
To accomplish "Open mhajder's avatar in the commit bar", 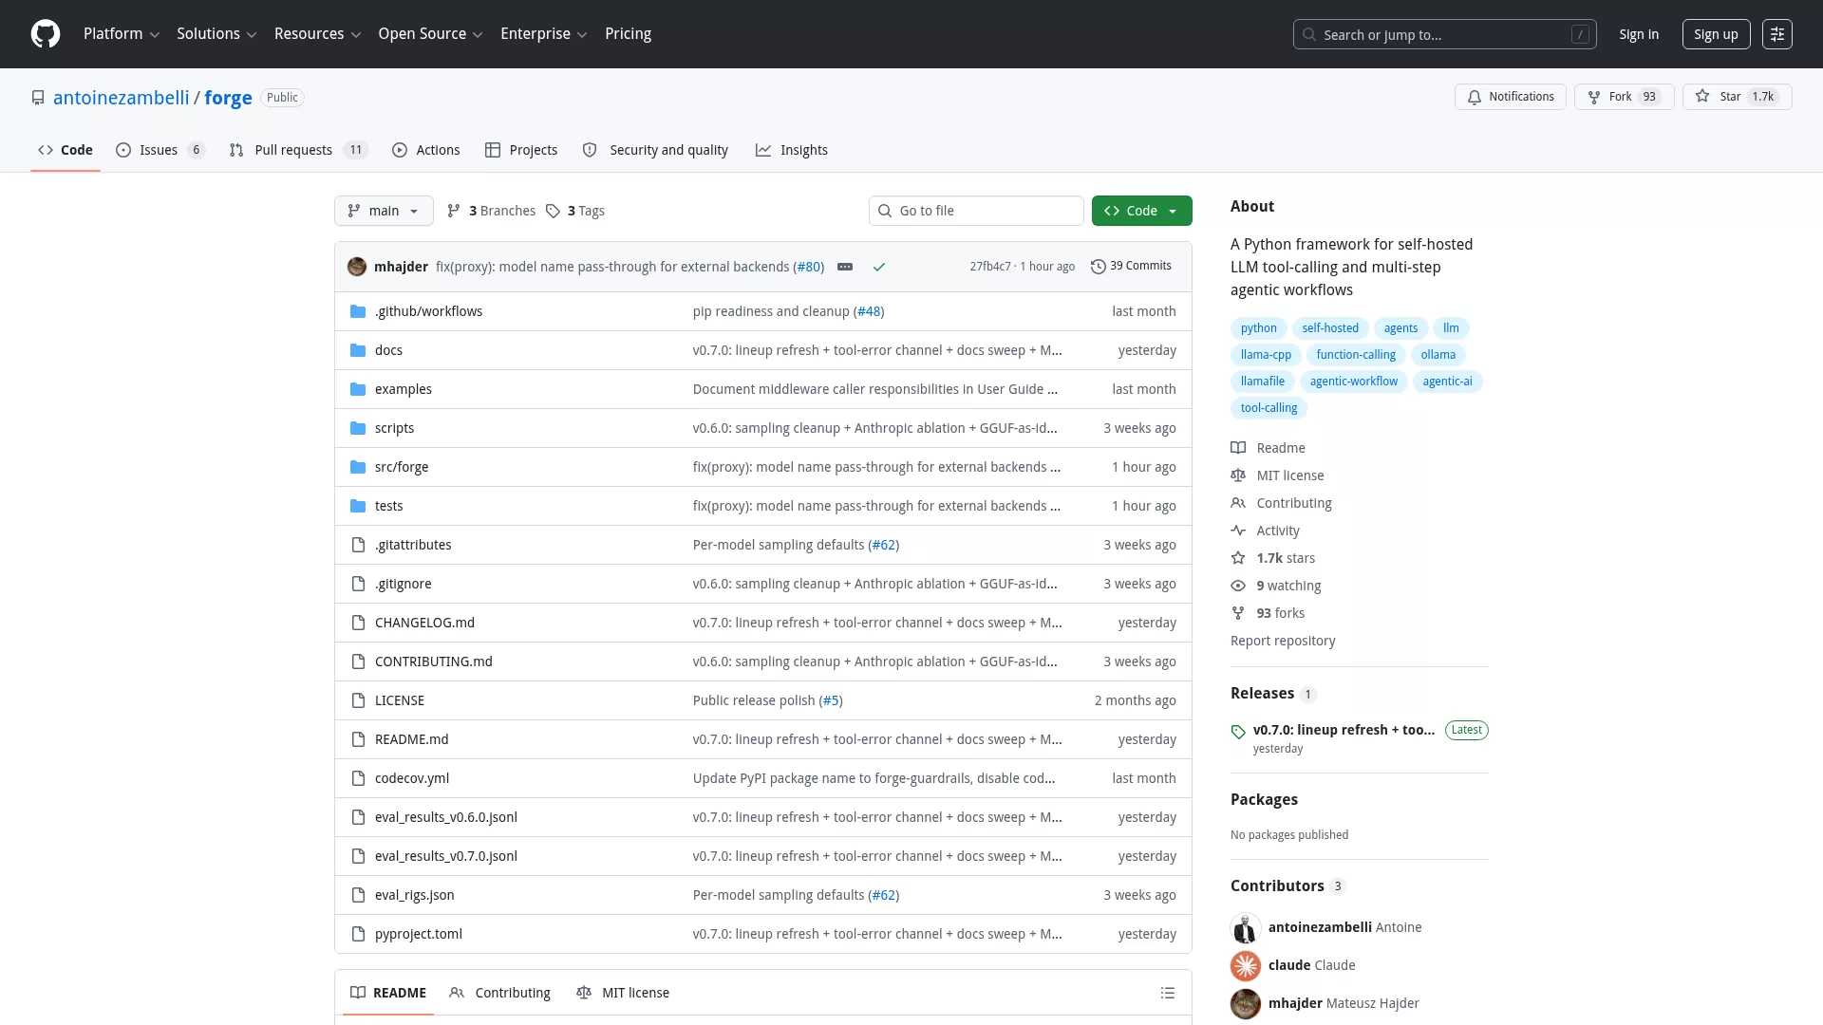I will click(357, 267).
